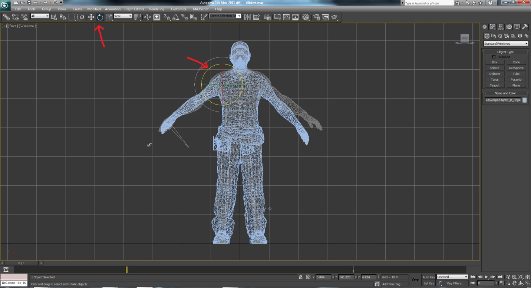Toggle Auto Key animation mode
The width and height of the screenshot is (531, 288).
[x=429, y=277]
